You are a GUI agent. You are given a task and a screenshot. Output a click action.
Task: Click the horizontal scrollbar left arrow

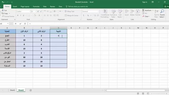tap(105, 90)
